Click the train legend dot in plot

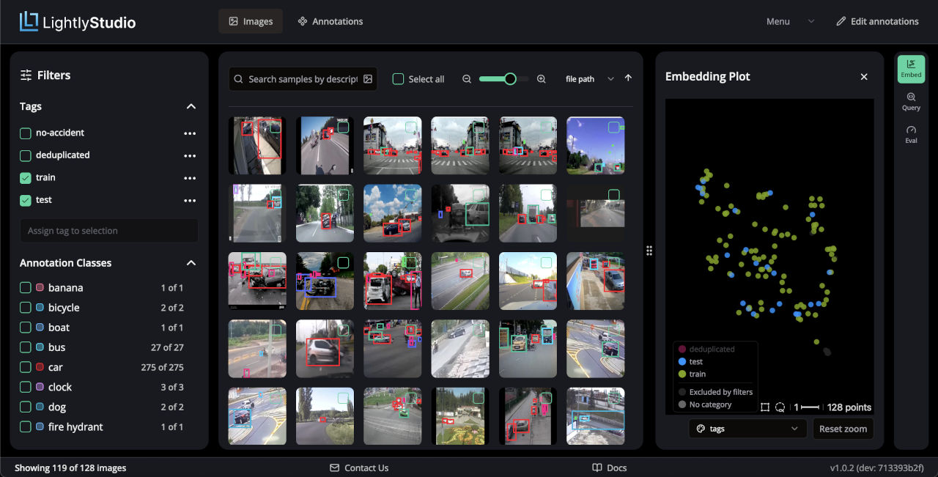coord(682,374)
